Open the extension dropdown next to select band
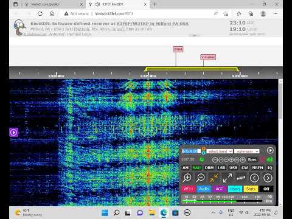This screenshot has width=292, height=219. point(247,151)
